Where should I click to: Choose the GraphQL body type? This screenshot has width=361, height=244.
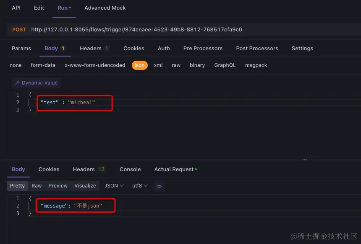pyautogui.click(x=225, y=65)
